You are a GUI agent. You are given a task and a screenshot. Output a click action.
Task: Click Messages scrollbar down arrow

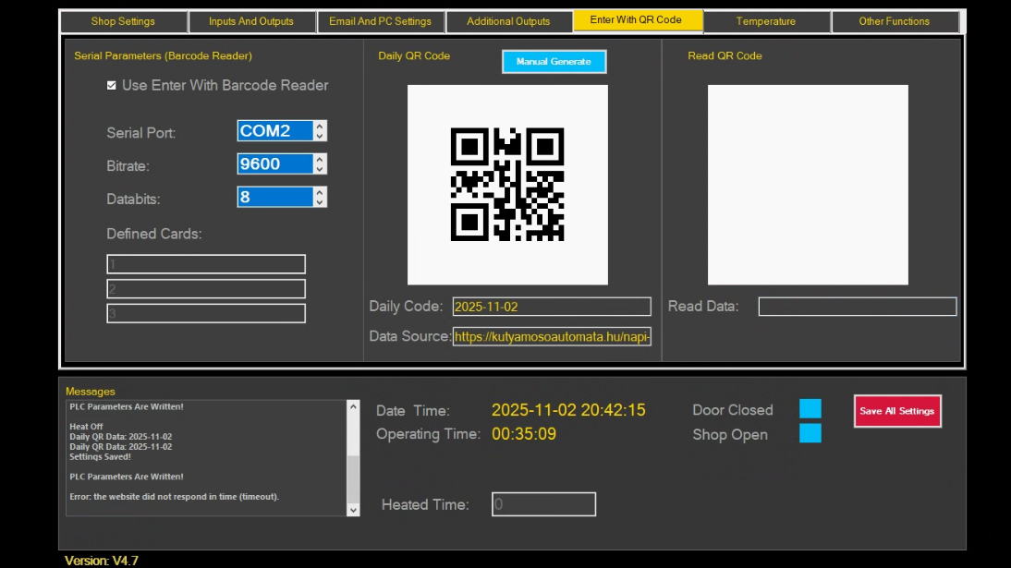coord(353,510)
